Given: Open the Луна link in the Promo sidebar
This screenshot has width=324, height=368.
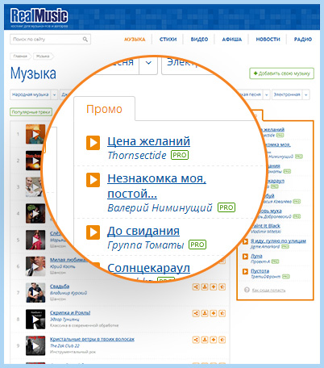Looking at the screenshot, I should (x=256, y=256).
